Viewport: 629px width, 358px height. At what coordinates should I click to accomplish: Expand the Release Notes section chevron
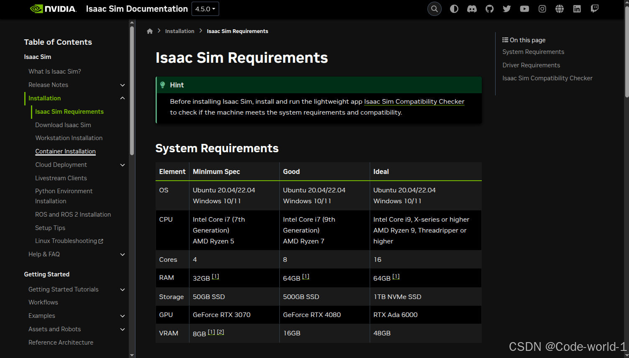123,85
